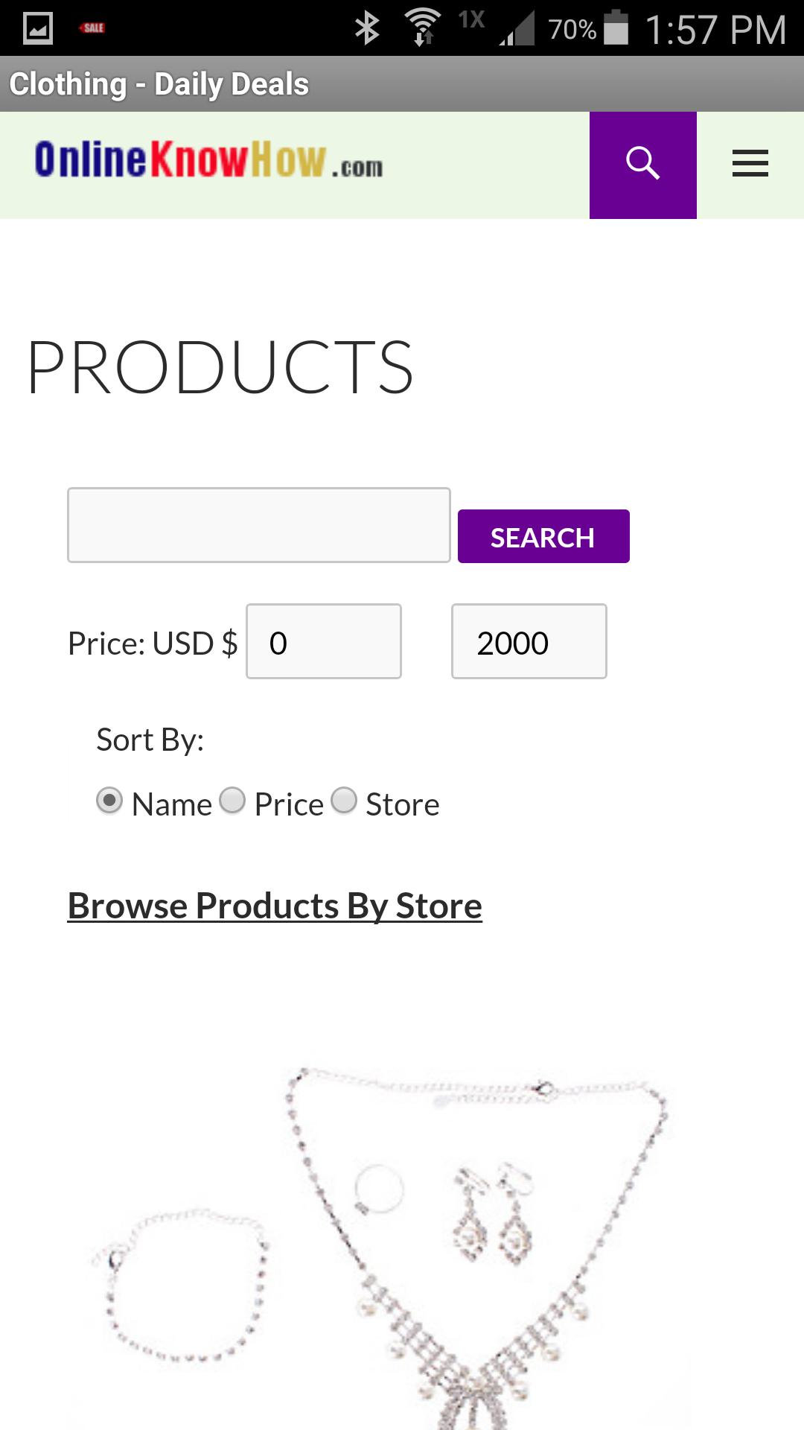Click the maximum price field showing 2000
The height and width of the screenshot is (1430, 804).
tap(529, 641)
